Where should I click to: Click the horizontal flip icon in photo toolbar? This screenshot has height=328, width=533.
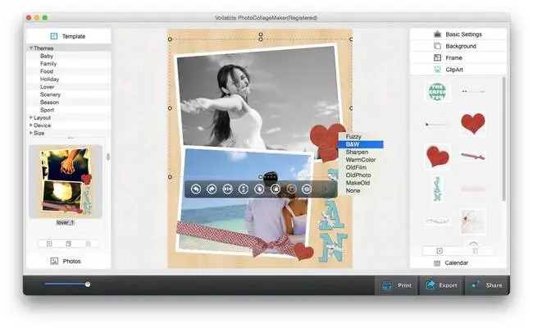tap(227, 189)
